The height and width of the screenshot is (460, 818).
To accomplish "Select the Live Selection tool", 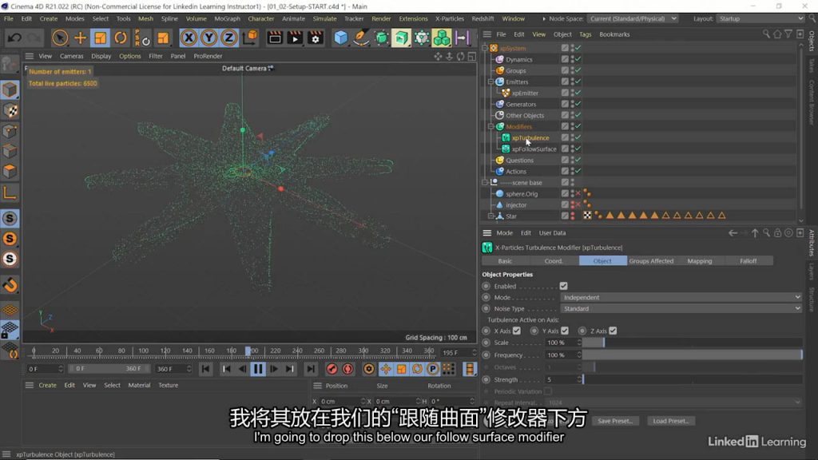I will [60, 38].
